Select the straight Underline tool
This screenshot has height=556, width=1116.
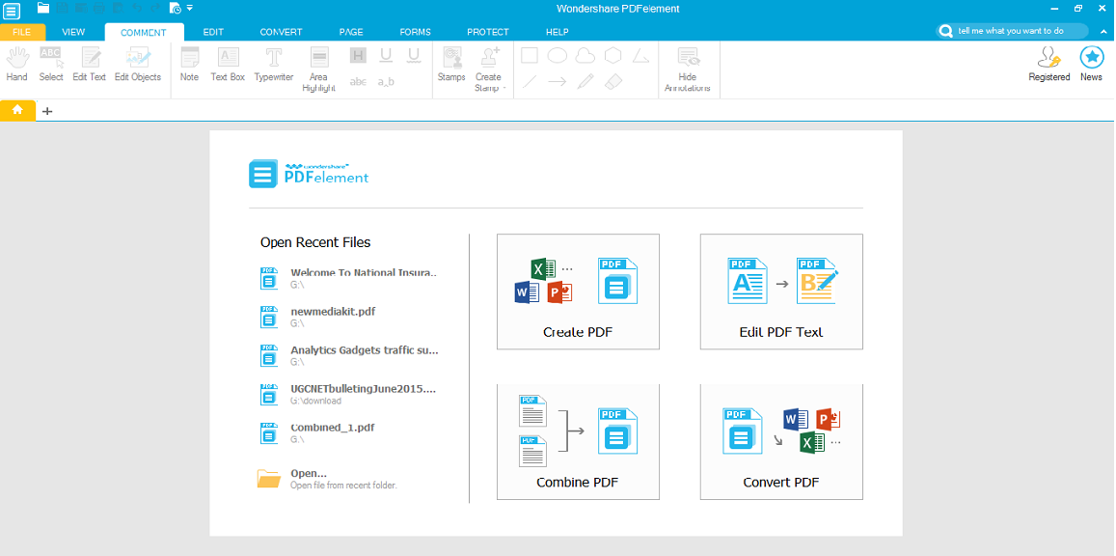[x=386, y=56]
